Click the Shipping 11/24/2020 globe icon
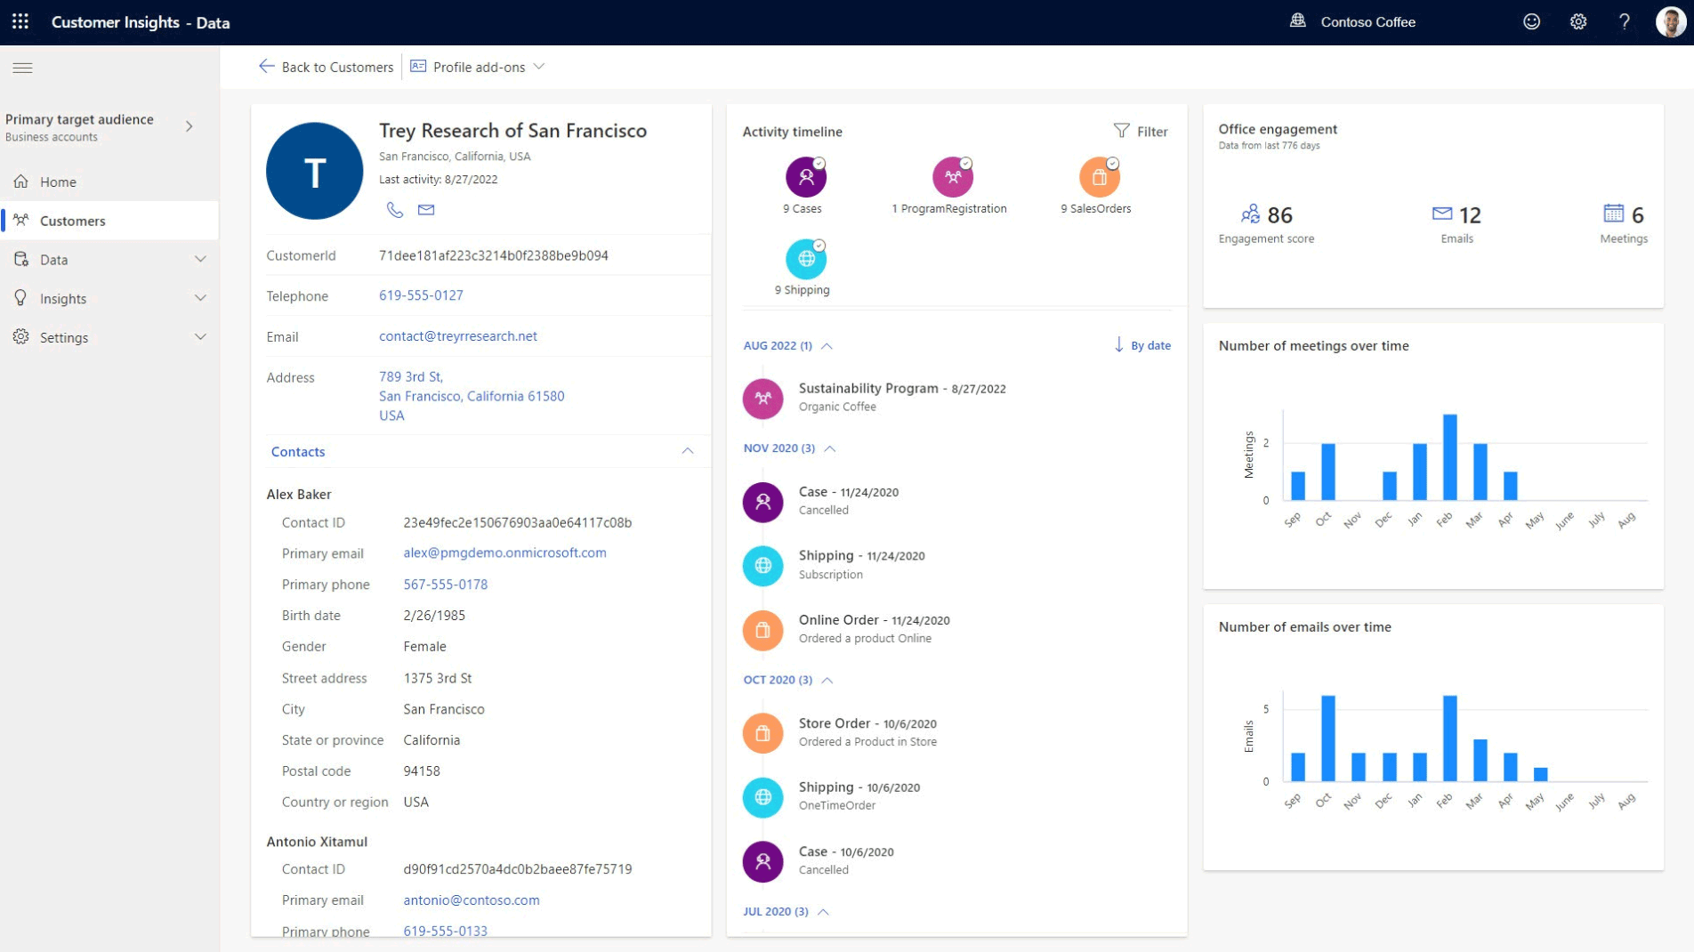The image size is (1694, 952). click(x=762, y=565)
